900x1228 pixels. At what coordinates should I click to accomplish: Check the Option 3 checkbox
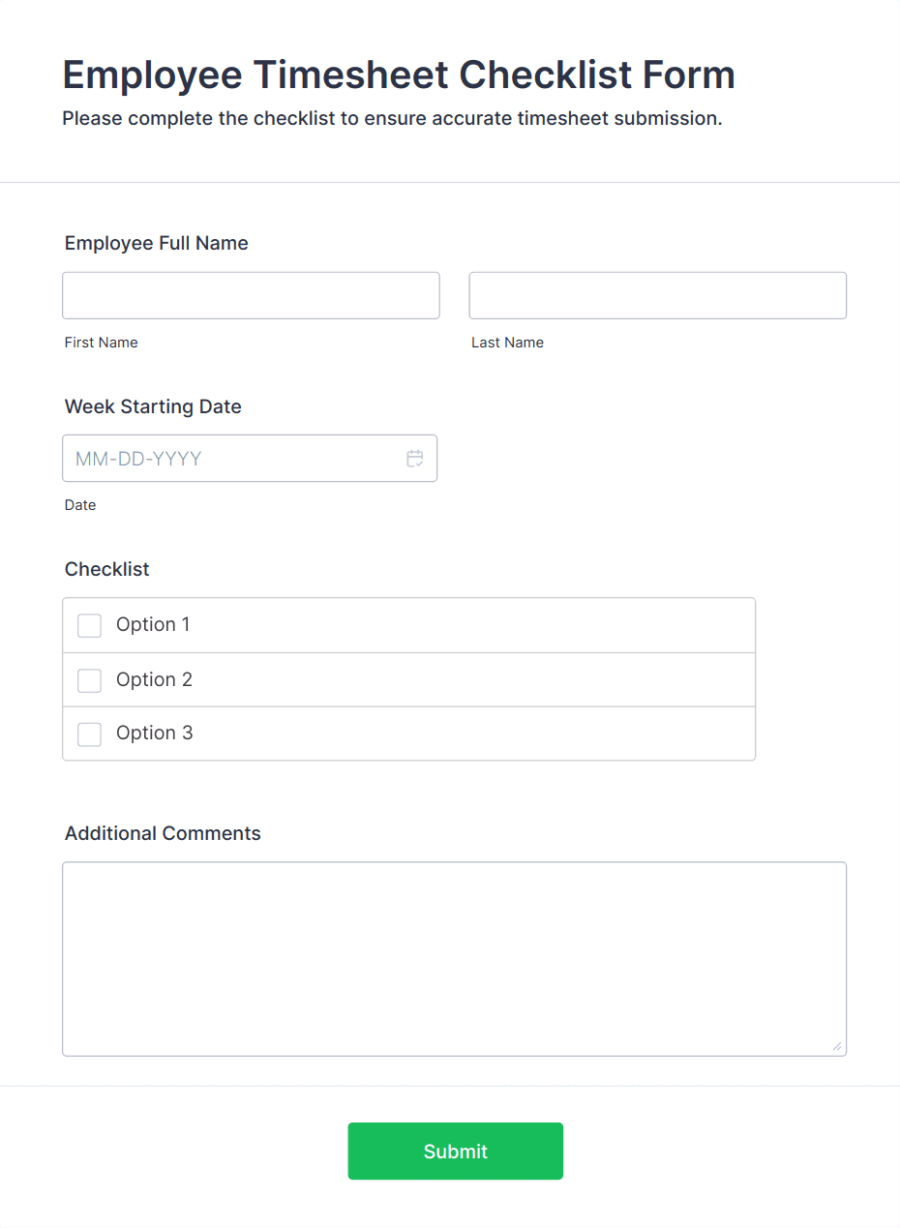[x=89, y=734]
